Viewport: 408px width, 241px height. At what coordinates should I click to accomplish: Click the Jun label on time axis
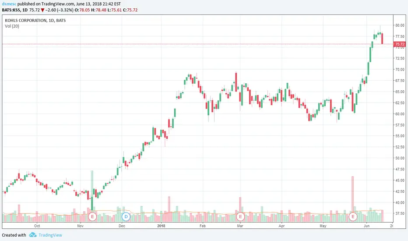pyautogui.click(x=366, y=226)
